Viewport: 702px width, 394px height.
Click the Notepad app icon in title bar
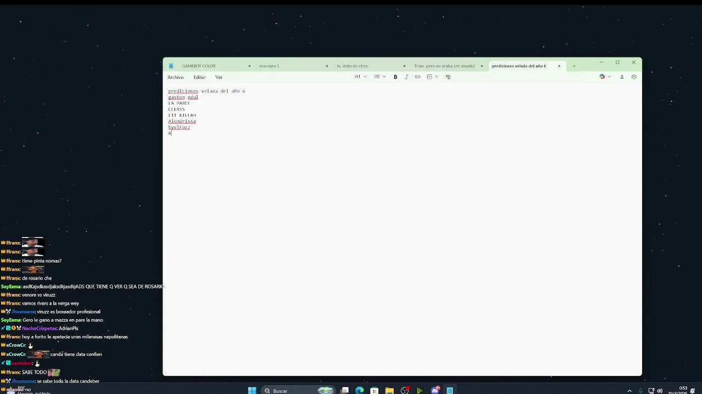171,66
